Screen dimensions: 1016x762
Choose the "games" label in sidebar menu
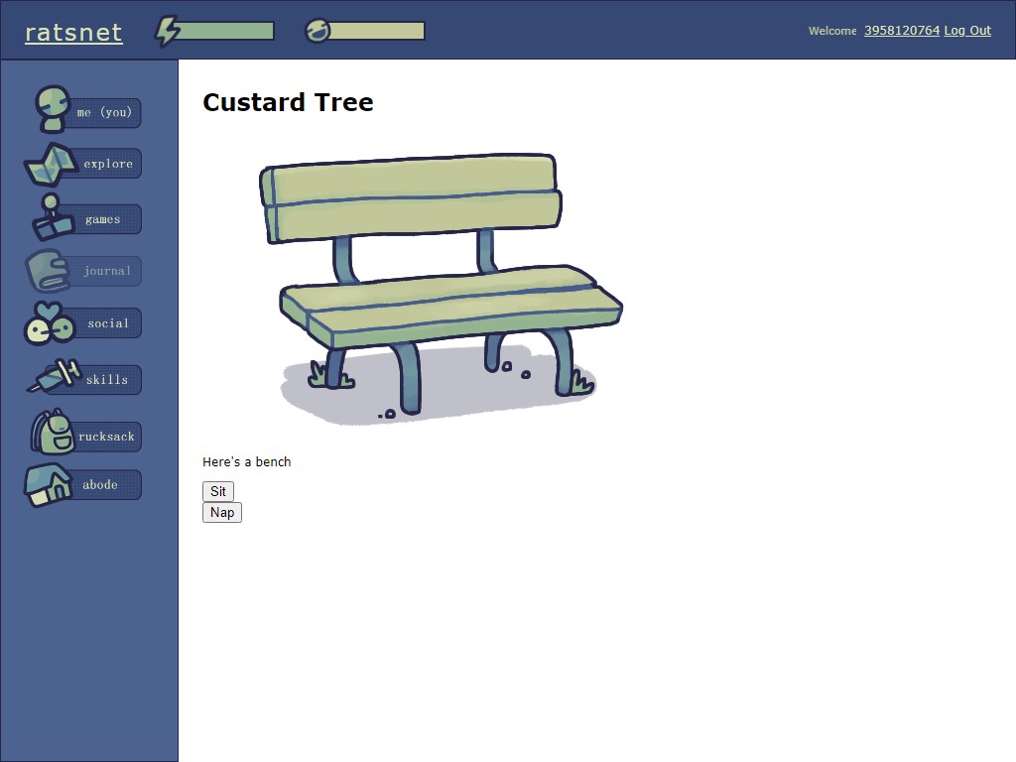103,219
